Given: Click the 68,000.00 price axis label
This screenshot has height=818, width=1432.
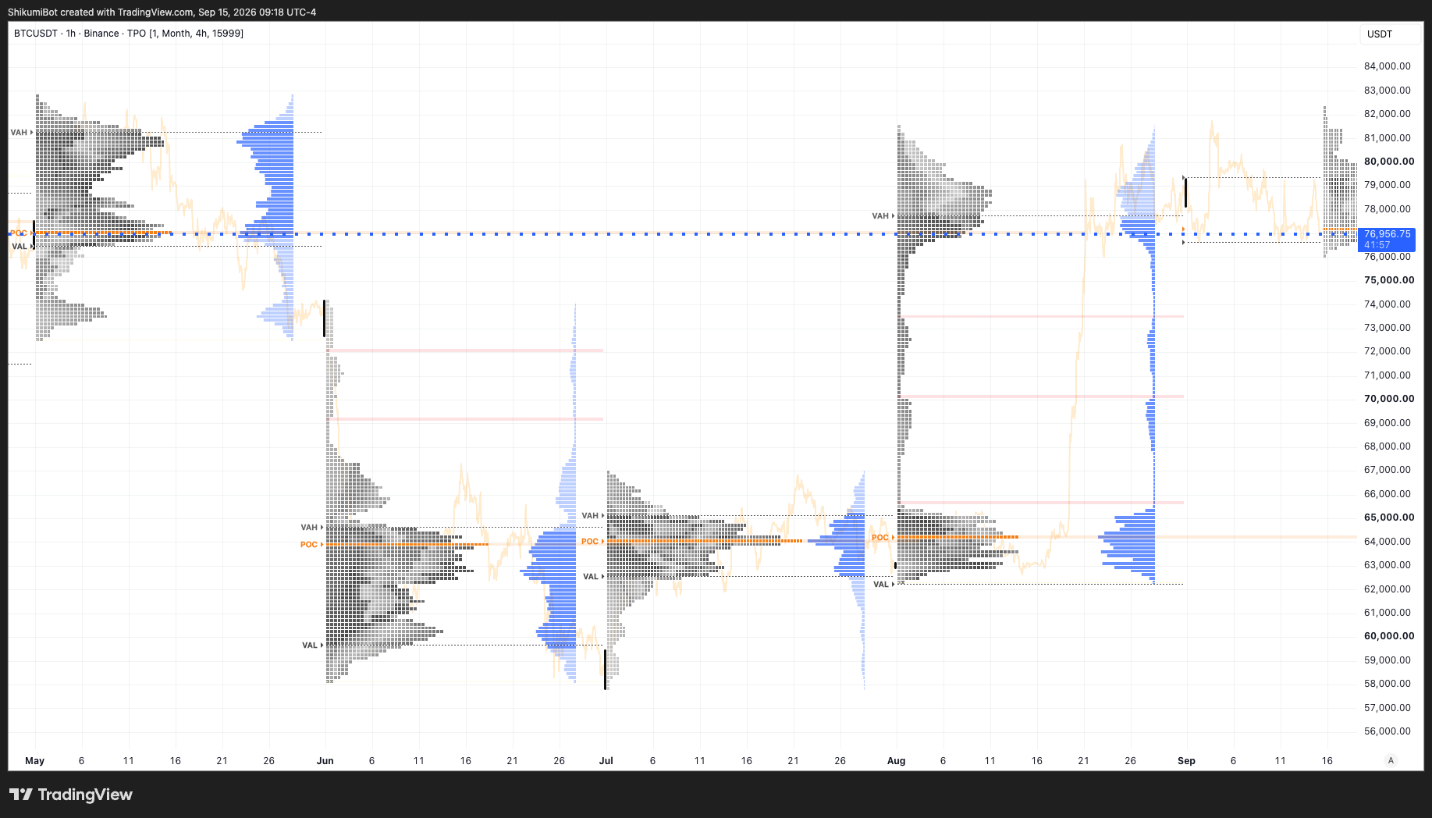Looking at the screenshot, I should pyautogui.click(x=1388, y=446).
